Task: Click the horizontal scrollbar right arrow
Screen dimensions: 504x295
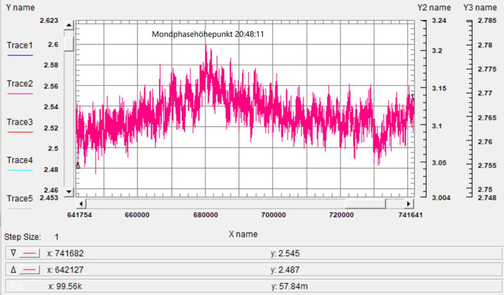Action: click(x=409, y=204)
